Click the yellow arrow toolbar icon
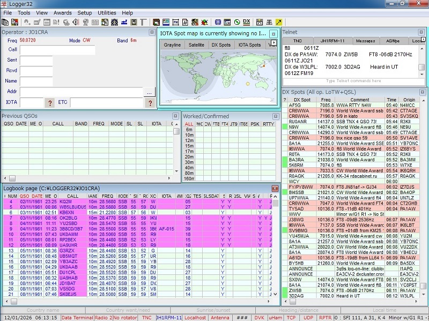 click(279, 22)
